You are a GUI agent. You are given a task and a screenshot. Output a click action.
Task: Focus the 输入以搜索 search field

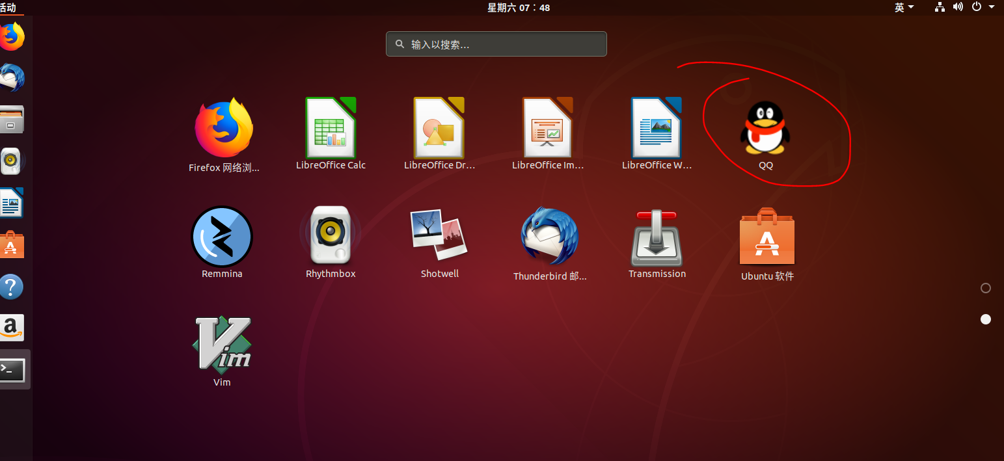[496, 44]
